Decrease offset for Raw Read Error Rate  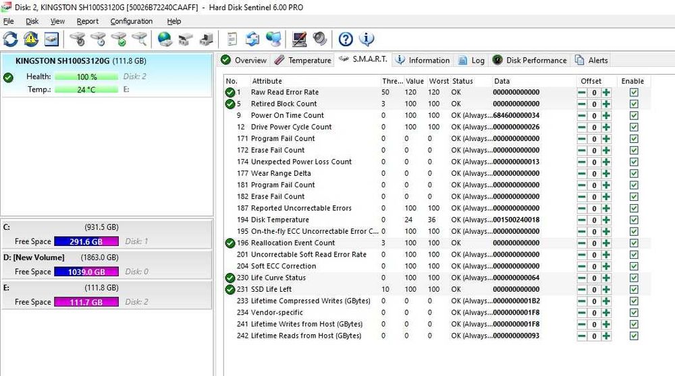pos(582,92)
